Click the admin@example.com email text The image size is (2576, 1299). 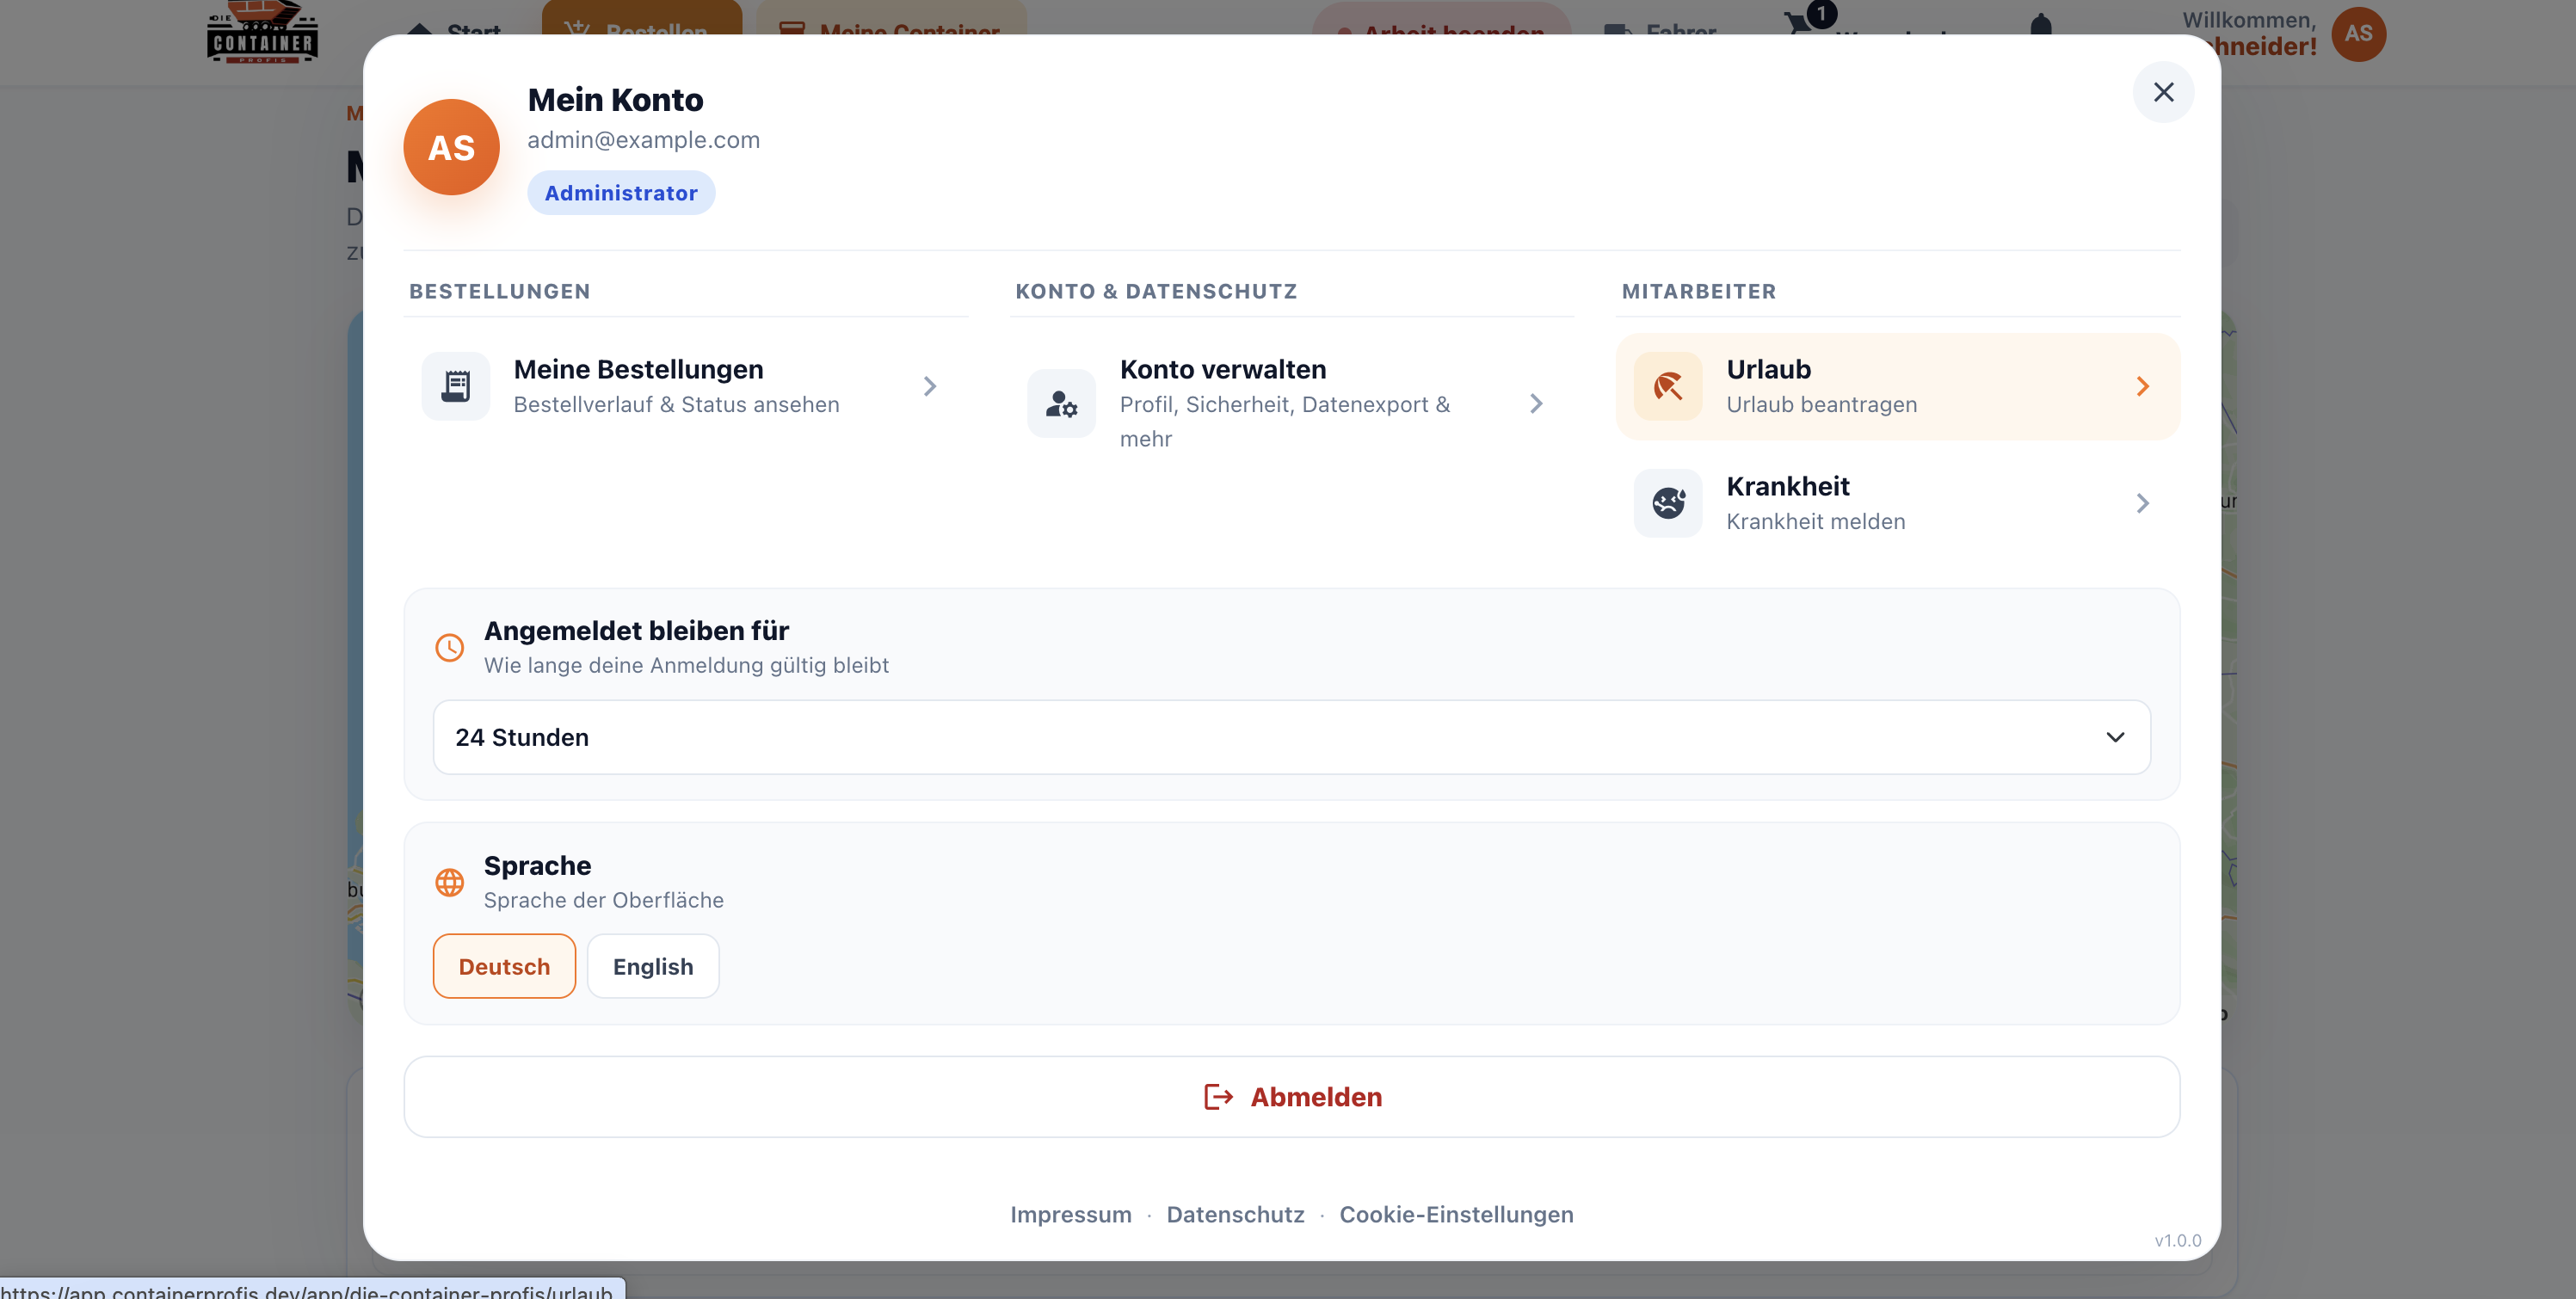[643, 140]
